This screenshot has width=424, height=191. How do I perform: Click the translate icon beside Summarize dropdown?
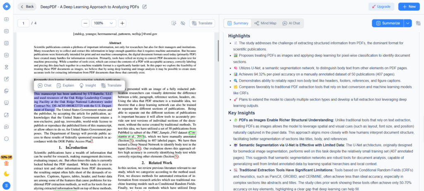coord(418,23)
